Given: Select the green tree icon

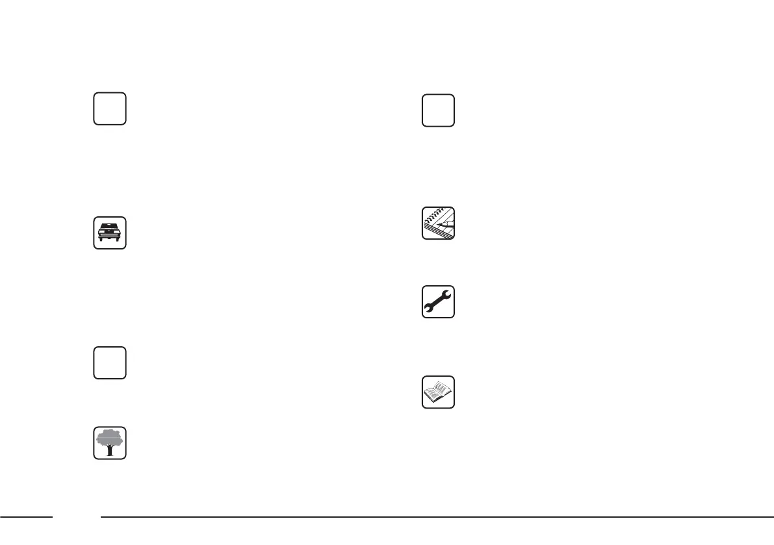Looking at the screenshot, I should click(x=109, y=444).
